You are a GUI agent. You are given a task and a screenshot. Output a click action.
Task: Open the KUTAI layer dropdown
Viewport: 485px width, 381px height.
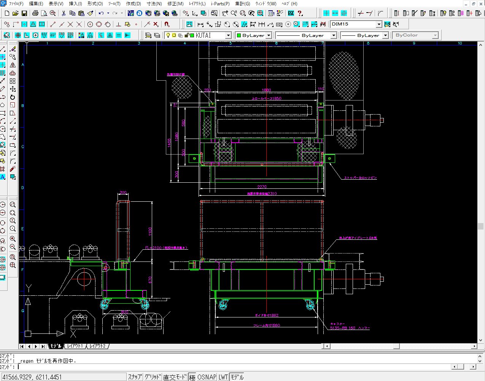pyautogui.click(x=228, y=35)
